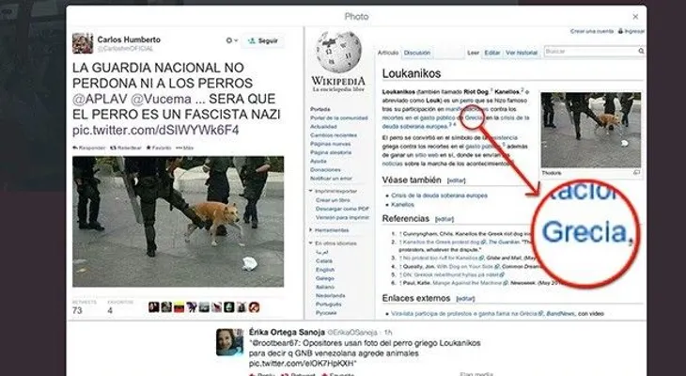Open the red prohibition sign retweeter avatar
The image size is (686, 376).
tap(254, 306)
